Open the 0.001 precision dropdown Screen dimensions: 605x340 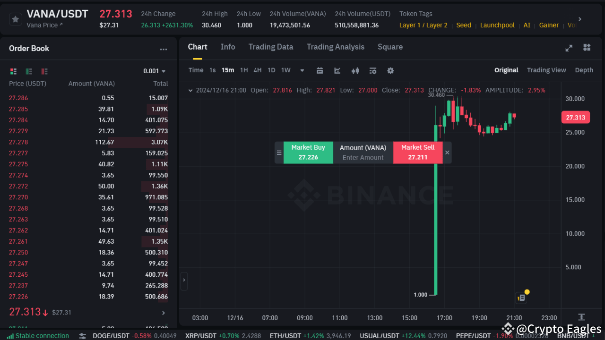tap(155, 70)
